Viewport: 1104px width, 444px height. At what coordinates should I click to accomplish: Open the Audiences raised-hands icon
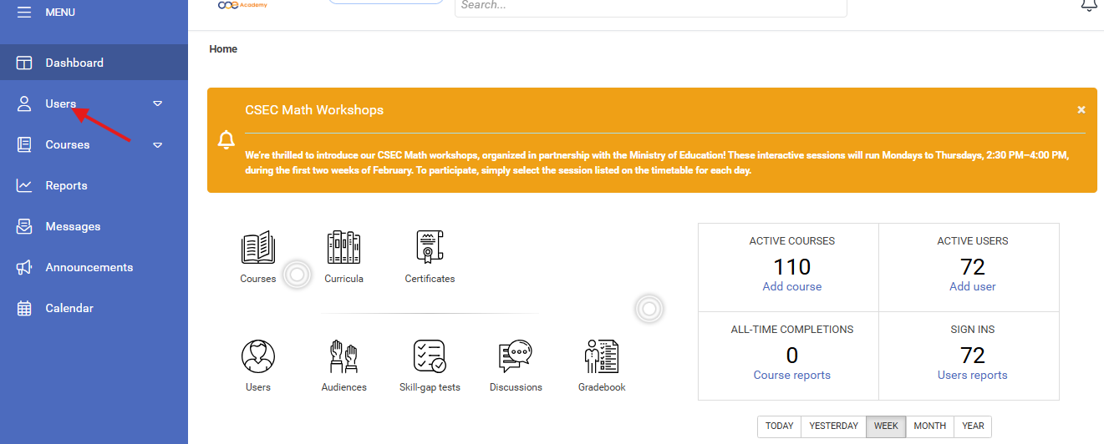[x=343, y=356]
